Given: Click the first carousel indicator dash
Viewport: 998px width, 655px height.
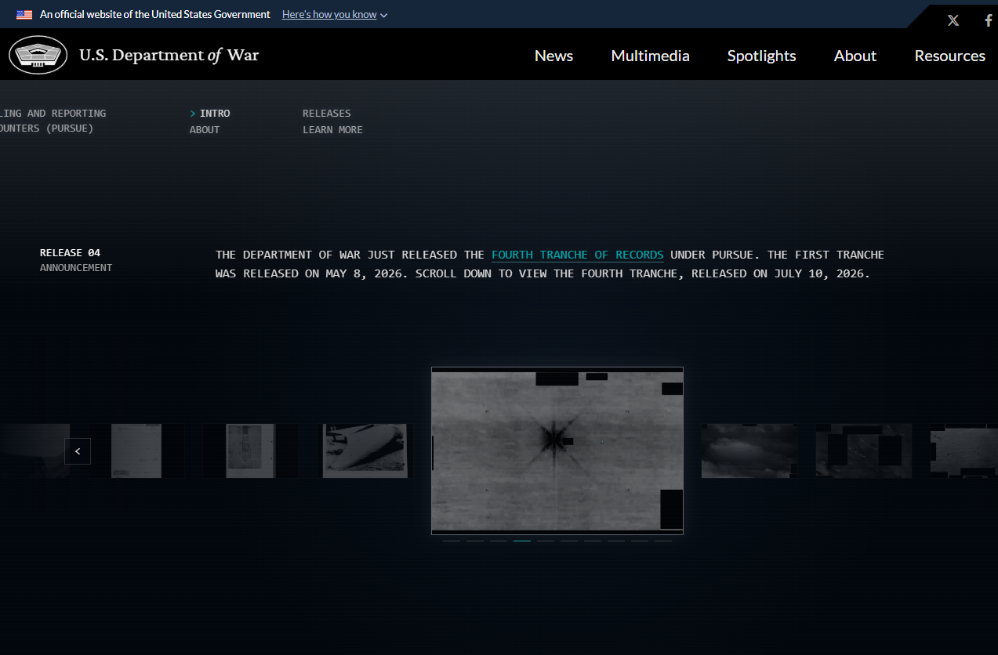Looking at the screenshot, I should point(452,541).
